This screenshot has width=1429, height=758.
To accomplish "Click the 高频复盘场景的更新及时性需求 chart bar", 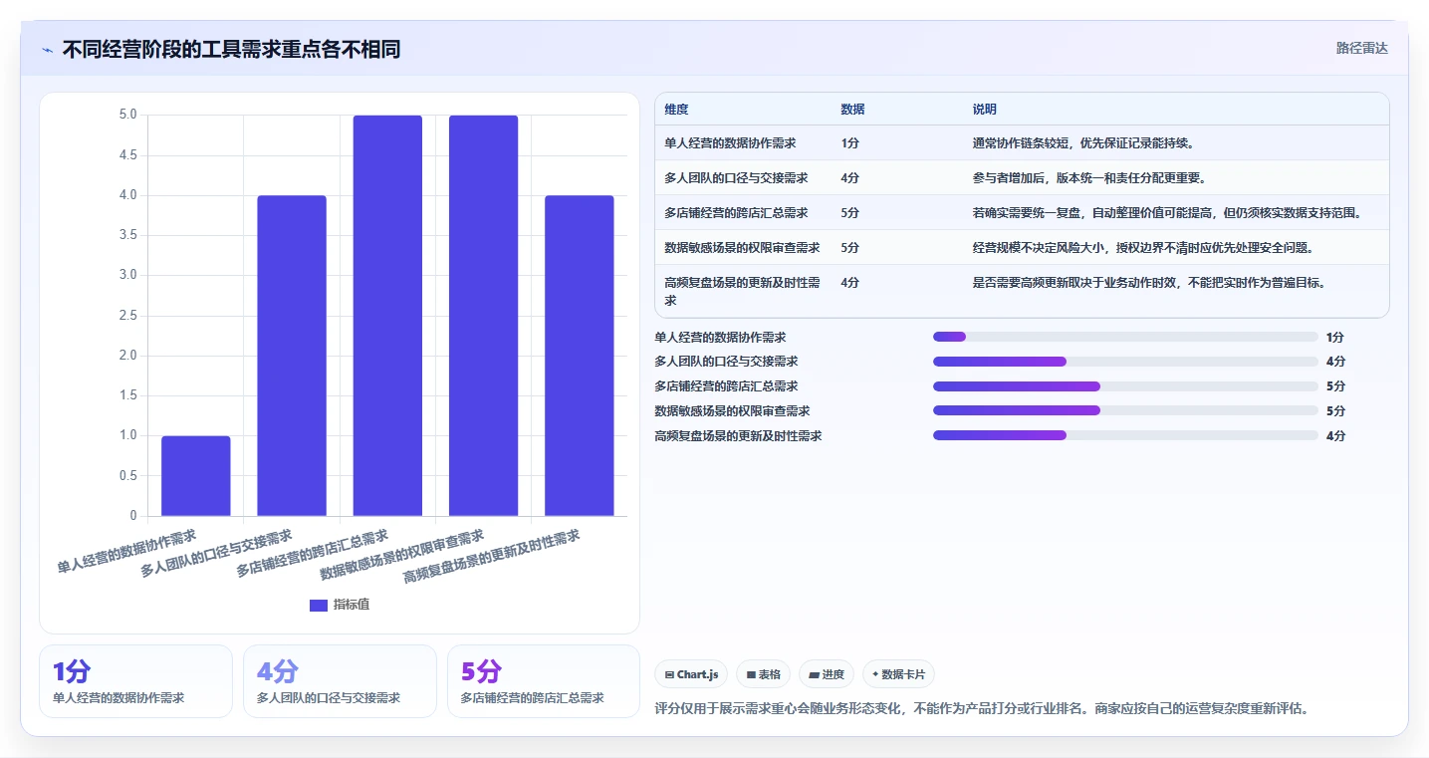I will [x=580, y=356].
